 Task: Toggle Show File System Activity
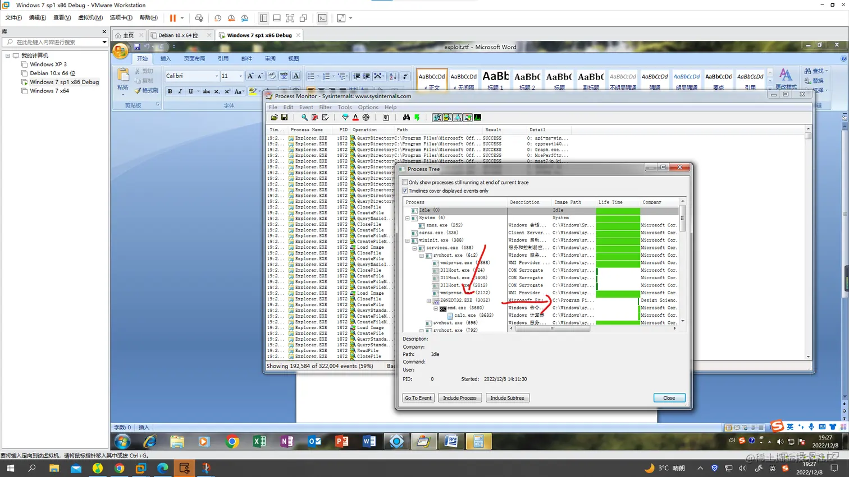[x=447, y=118]
